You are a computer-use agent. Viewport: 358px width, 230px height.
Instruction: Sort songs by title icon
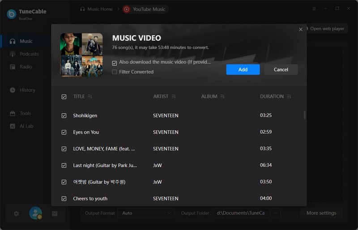tap(90, 97)
